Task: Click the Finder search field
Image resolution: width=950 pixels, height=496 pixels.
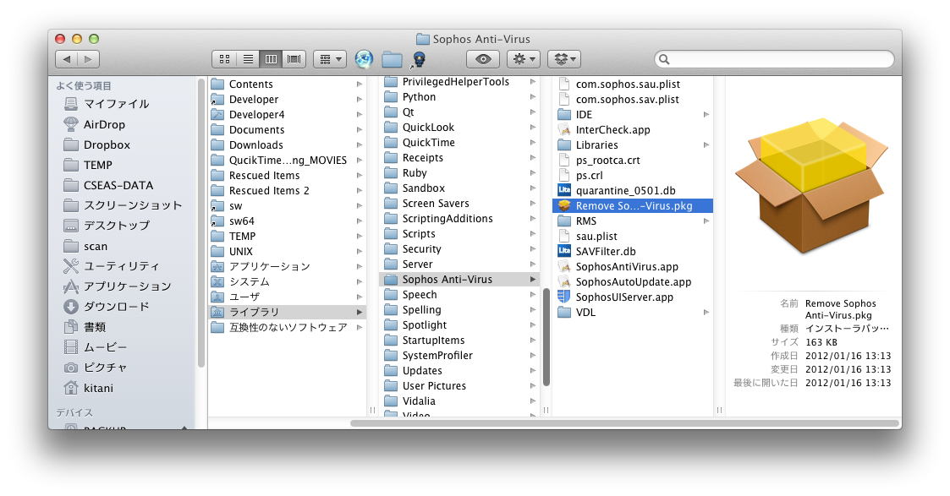Action: (774, 58)
